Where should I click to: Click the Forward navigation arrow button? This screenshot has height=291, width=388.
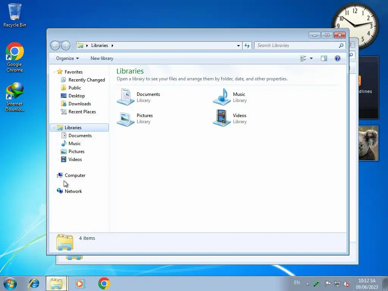click(66, 45)
